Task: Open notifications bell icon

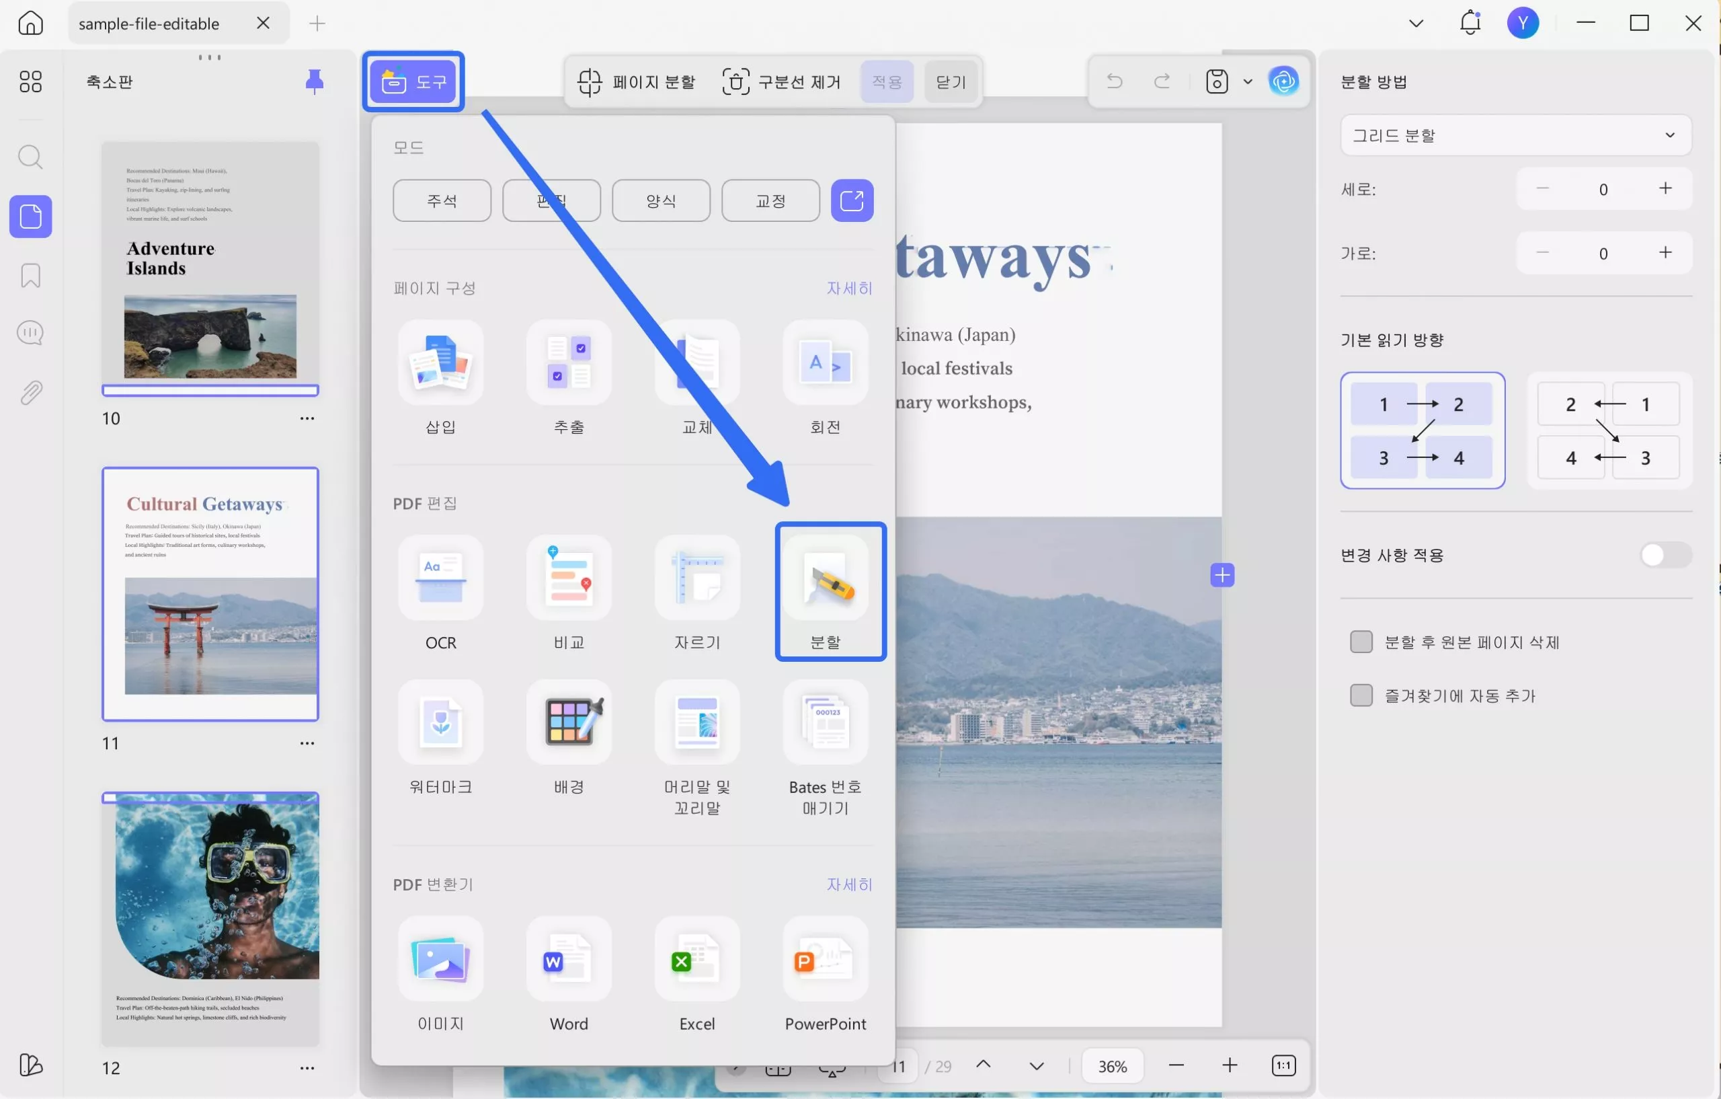Action: 1470,23
